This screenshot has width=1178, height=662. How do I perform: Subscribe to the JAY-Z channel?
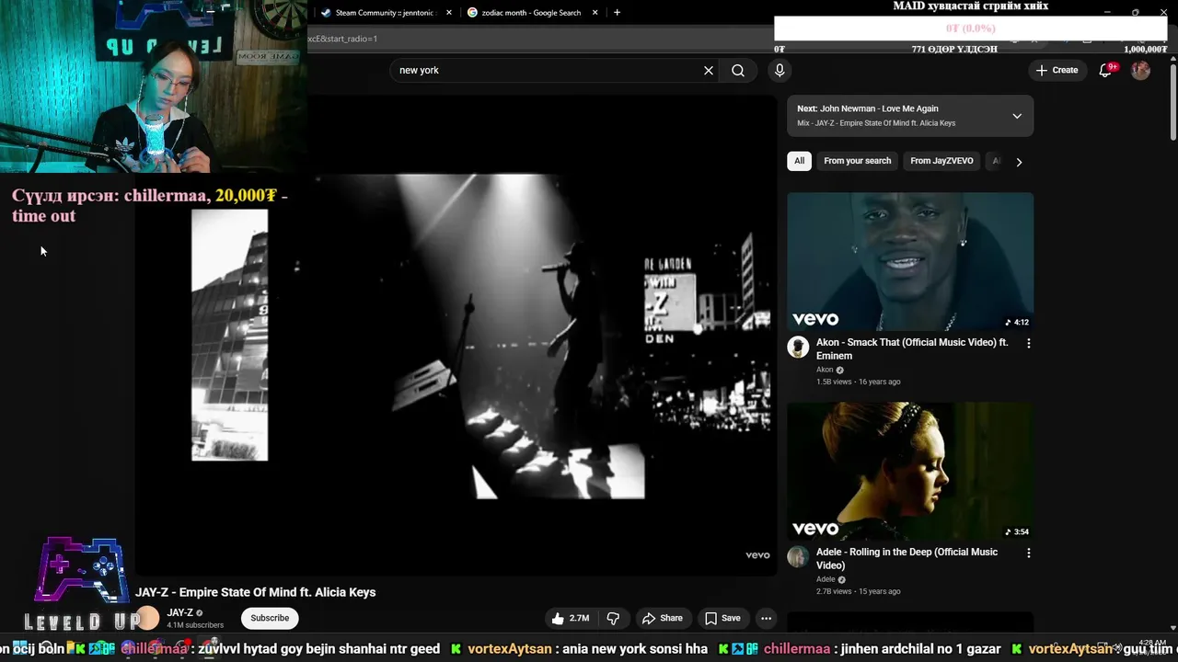pyautogui.click(x=270, y=618)
